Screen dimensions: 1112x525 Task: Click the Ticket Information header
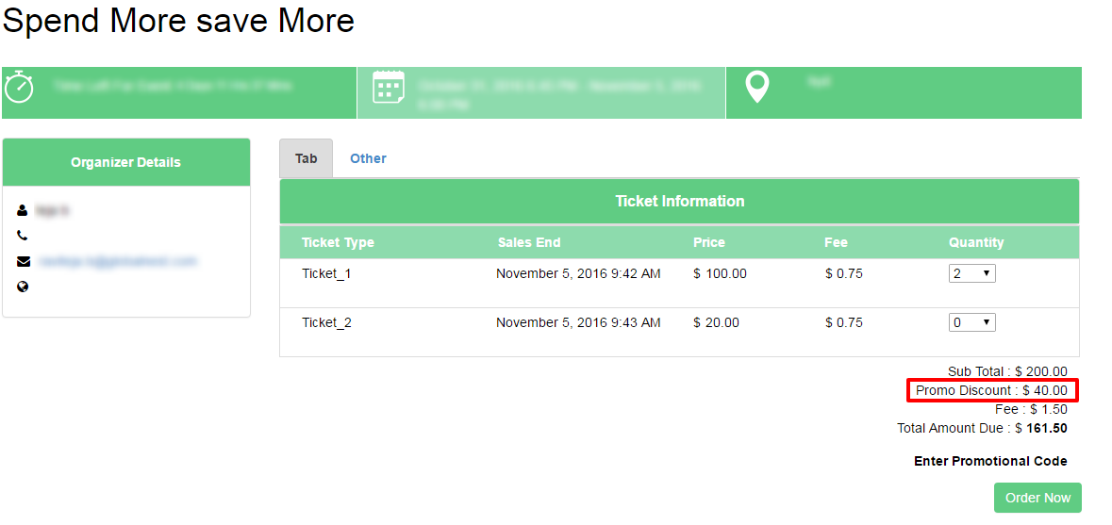click(679, 201)
